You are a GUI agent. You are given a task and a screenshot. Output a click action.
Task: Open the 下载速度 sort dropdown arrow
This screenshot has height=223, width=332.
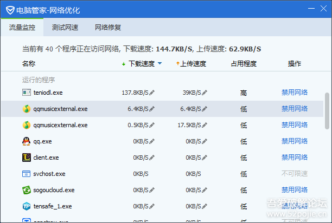click(160, 63)
